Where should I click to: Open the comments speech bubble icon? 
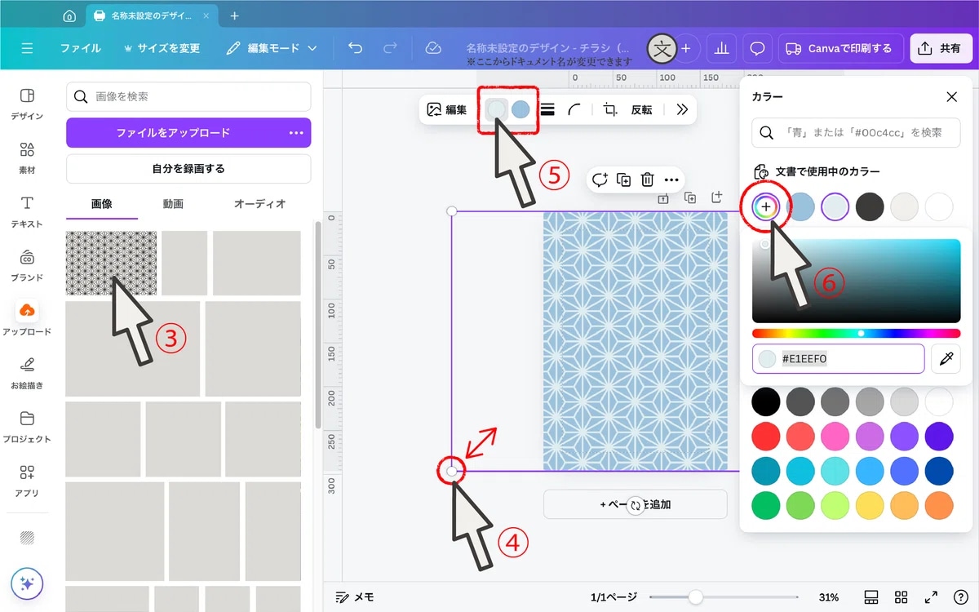pos(757,48)
